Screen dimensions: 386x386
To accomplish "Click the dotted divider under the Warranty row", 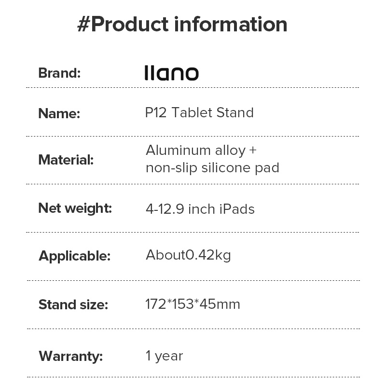I will coord(193,377).
